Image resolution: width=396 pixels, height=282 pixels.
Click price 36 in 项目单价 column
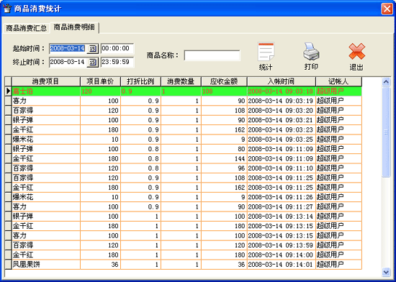click(x=115, y=264)
